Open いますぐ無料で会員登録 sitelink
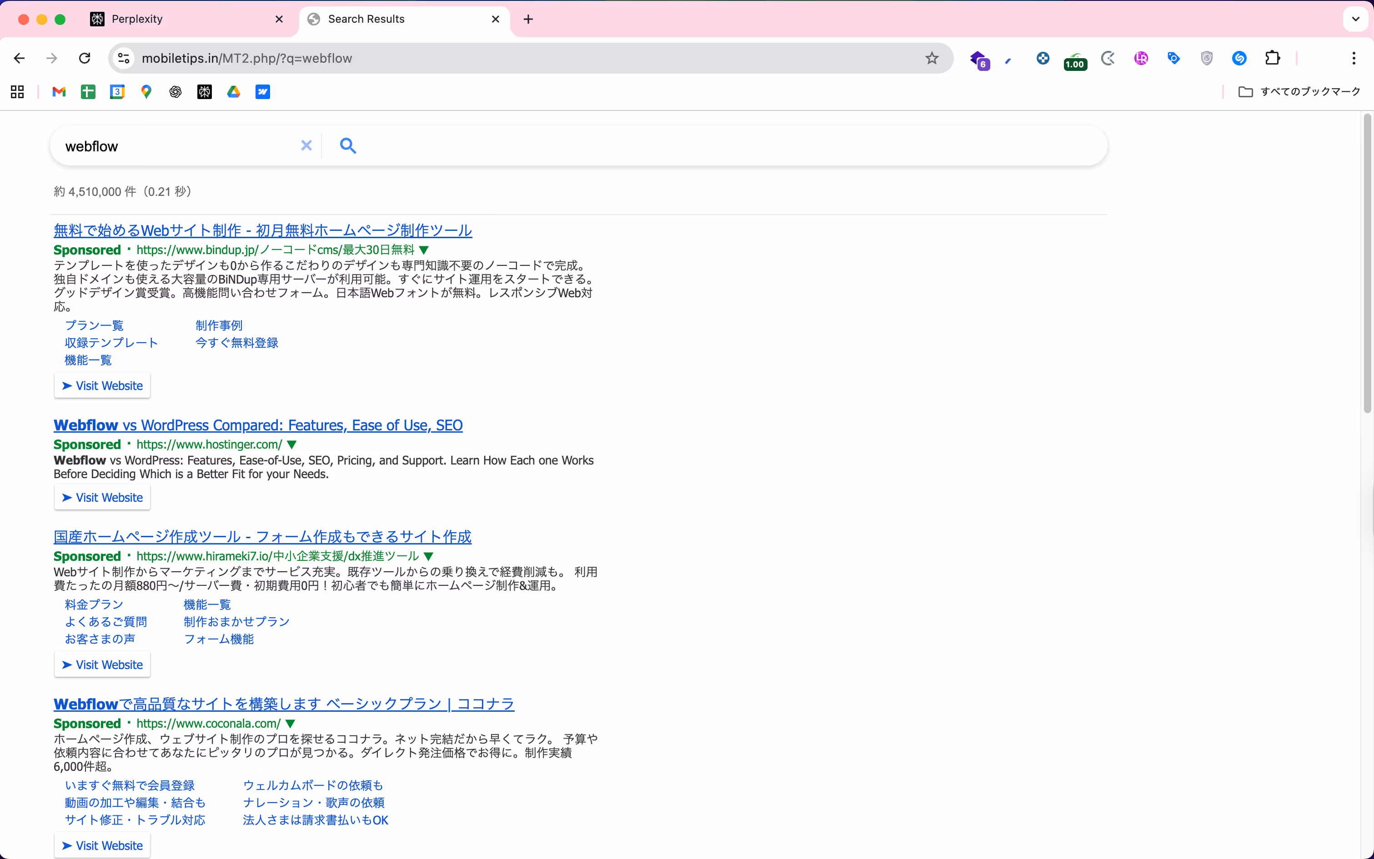 click(x=130, y=786)
